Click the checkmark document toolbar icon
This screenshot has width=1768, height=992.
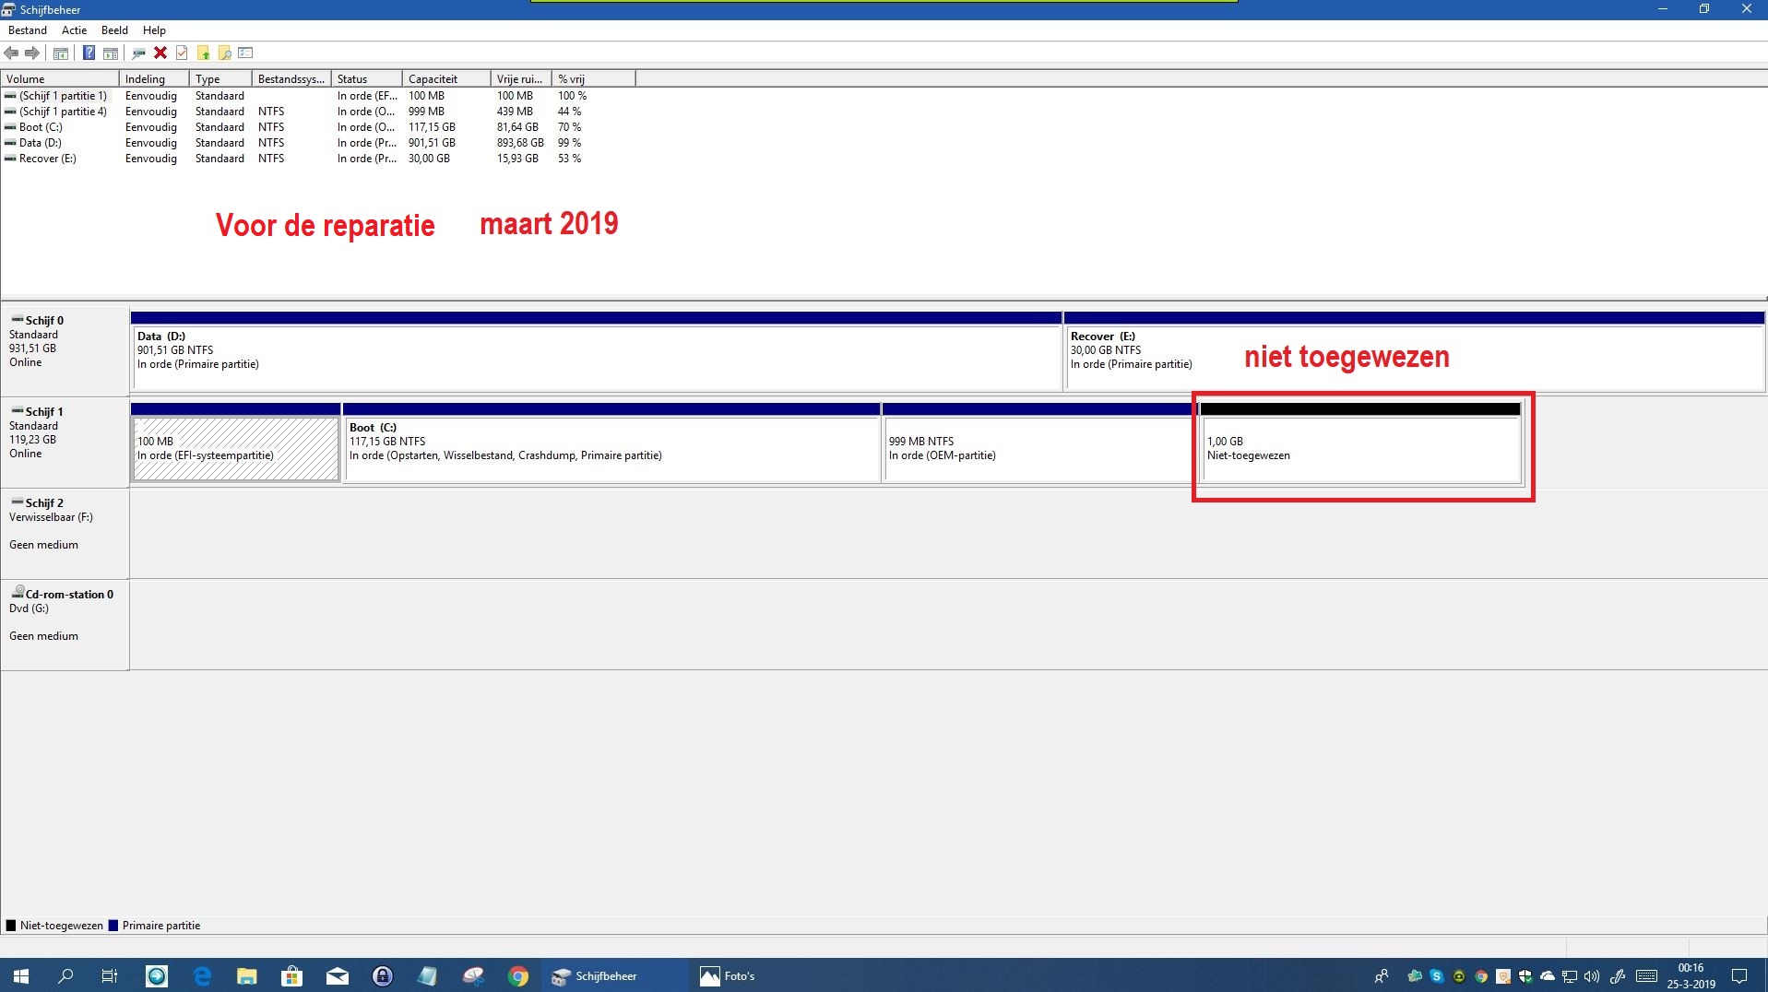click(182, 53)
